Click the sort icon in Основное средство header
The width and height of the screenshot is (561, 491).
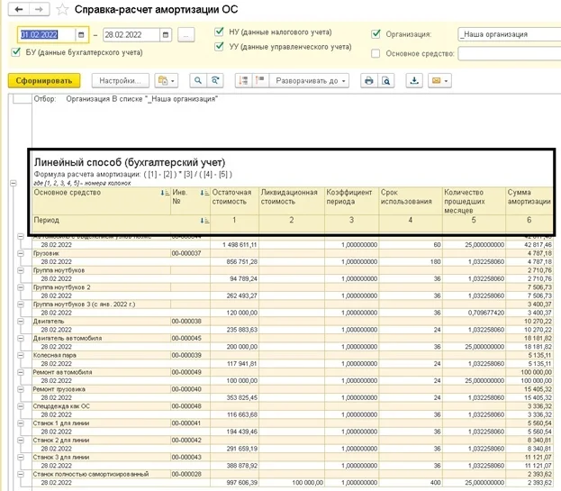[163, 193]
